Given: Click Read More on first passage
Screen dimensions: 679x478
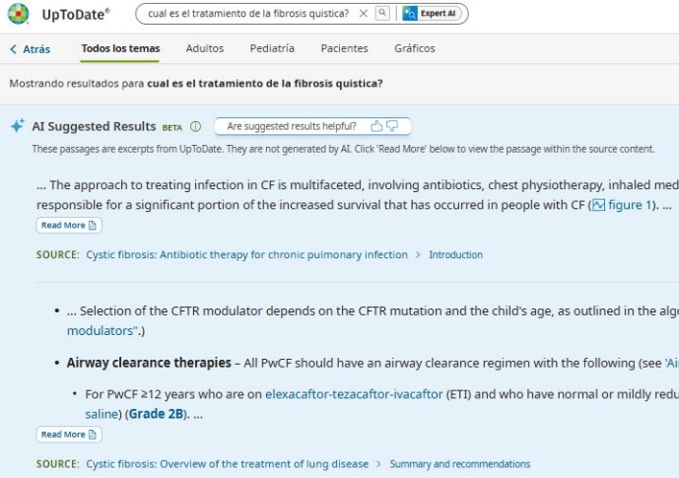Looking at the screenshot, I should point(68,226).
